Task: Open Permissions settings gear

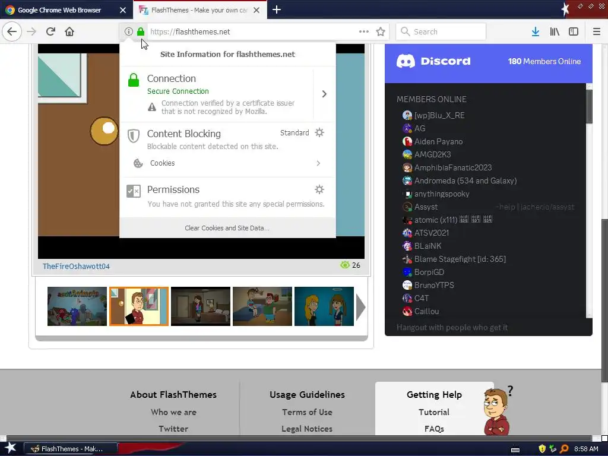Action: 319,189
